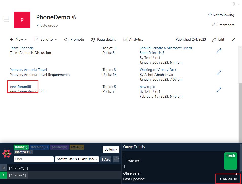The width and height of the screenshot is (242, 184).
Task: Toggle the Asc sort order button
Action: pyautogui.click(x=106, y=159)
